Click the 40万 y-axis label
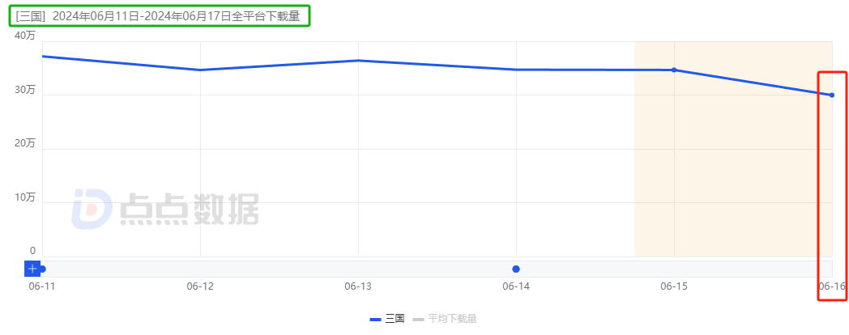 point(25,36)
